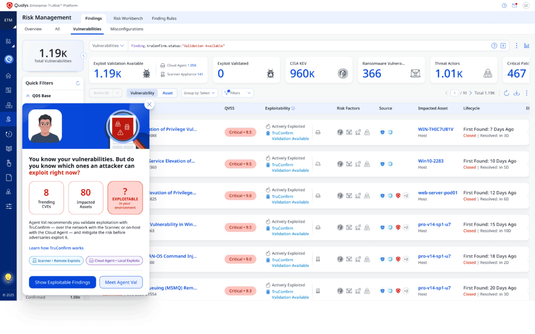Image resolution: width=535 pixels, height=334 pixels.
Task: Open the dashboard grid icon in the sidebar
Action: [x=8, y=41]
